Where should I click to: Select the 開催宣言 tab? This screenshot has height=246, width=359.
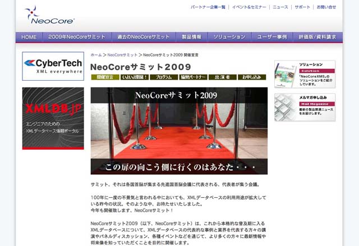(105, 77)
